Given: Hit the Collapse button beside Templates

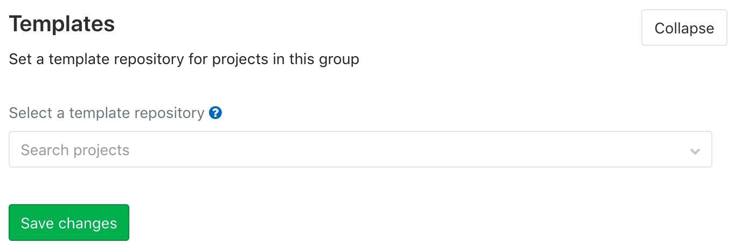Looking at the screenshot, I should [684, 28].
